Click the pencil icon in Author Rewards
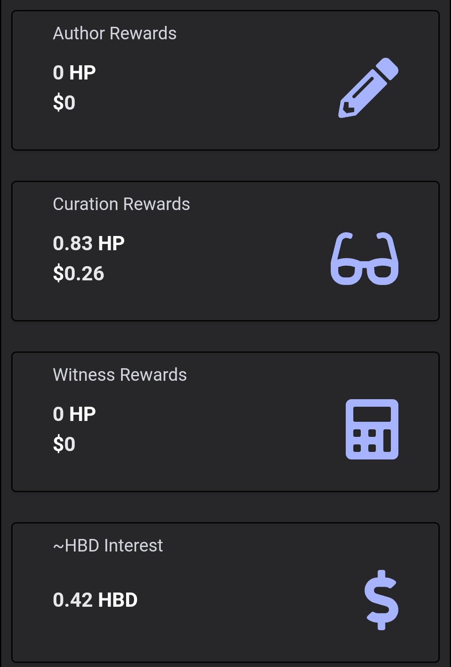This screenshot has height=667, width=451. click(368, 88)
